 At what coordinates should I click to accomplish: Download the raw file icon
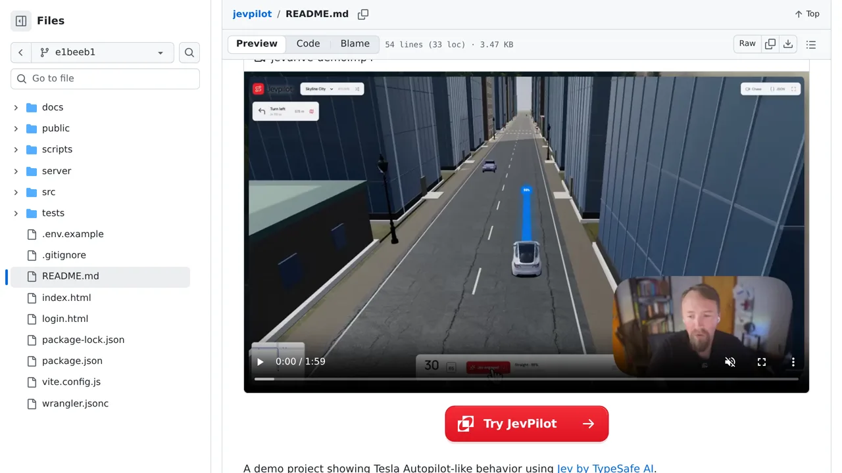pyautogui.click(x=788, y=44)
